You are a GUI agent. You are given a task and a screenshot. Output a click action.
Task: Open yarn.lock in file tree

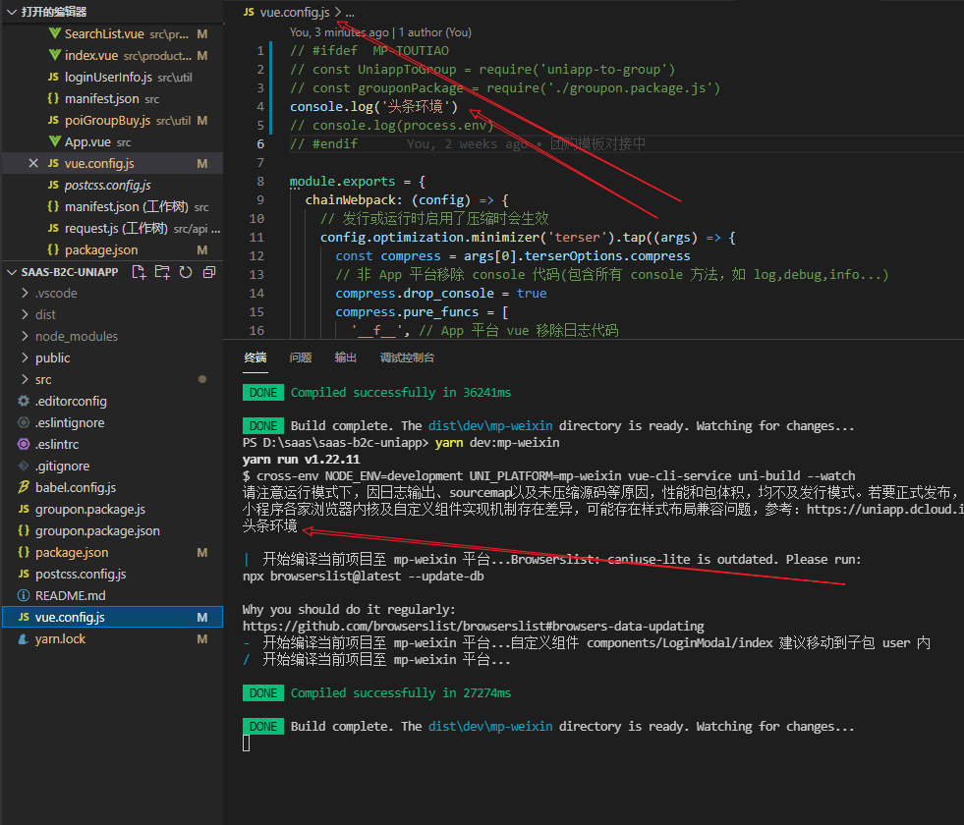[112, 638]
